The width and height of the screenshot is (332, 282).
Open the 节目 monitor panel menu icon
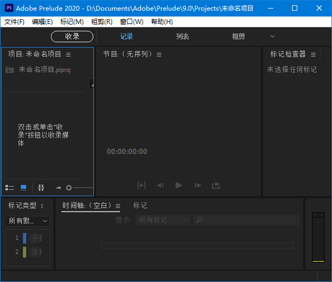pyautogui.click(x=159, y=54)
